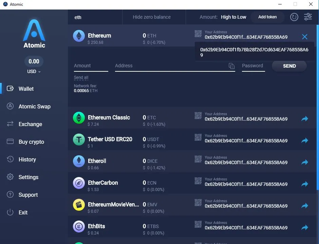Click the refresh balances icon
The height and width of the screenshot is (244, 319).
pyautogui.click(x=294, y=17)
